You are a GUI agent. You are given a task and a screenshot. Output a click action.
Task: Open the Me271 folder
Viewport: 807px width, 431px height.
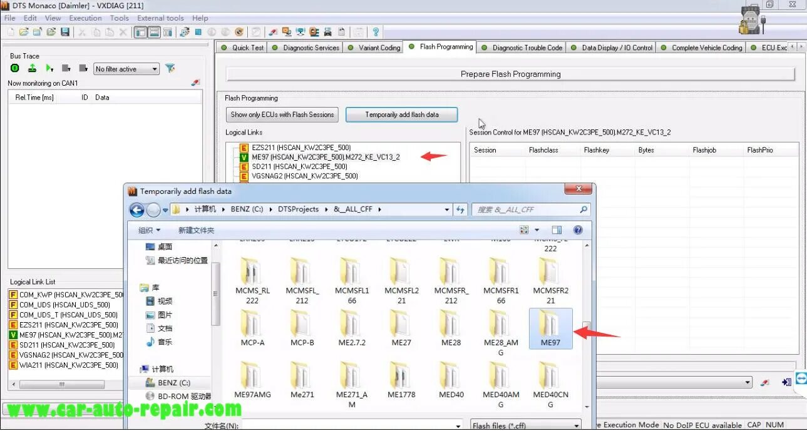(x=302, y=380)
